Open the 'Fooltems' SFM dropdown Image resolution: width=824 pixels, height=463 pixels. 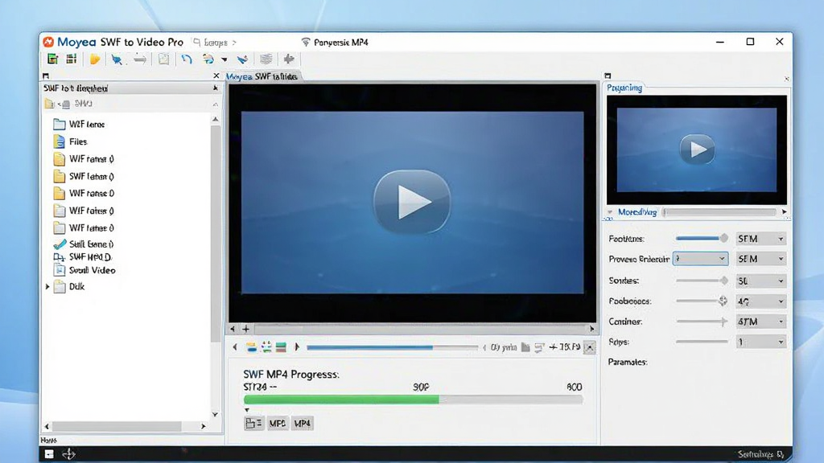coord(760,239)
